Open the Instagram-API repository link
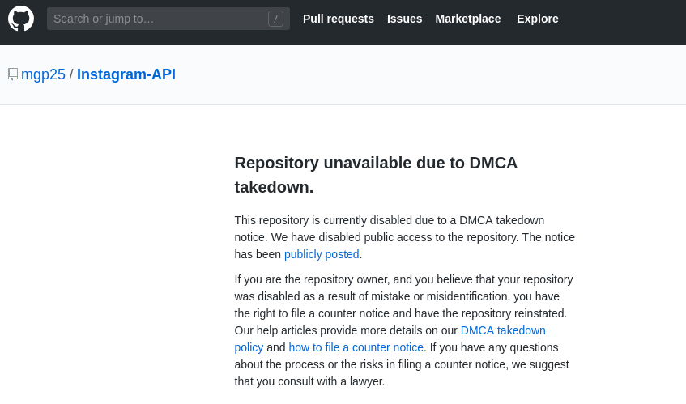Viewport: 686px width, 404px height. click(x=126, y=74)
